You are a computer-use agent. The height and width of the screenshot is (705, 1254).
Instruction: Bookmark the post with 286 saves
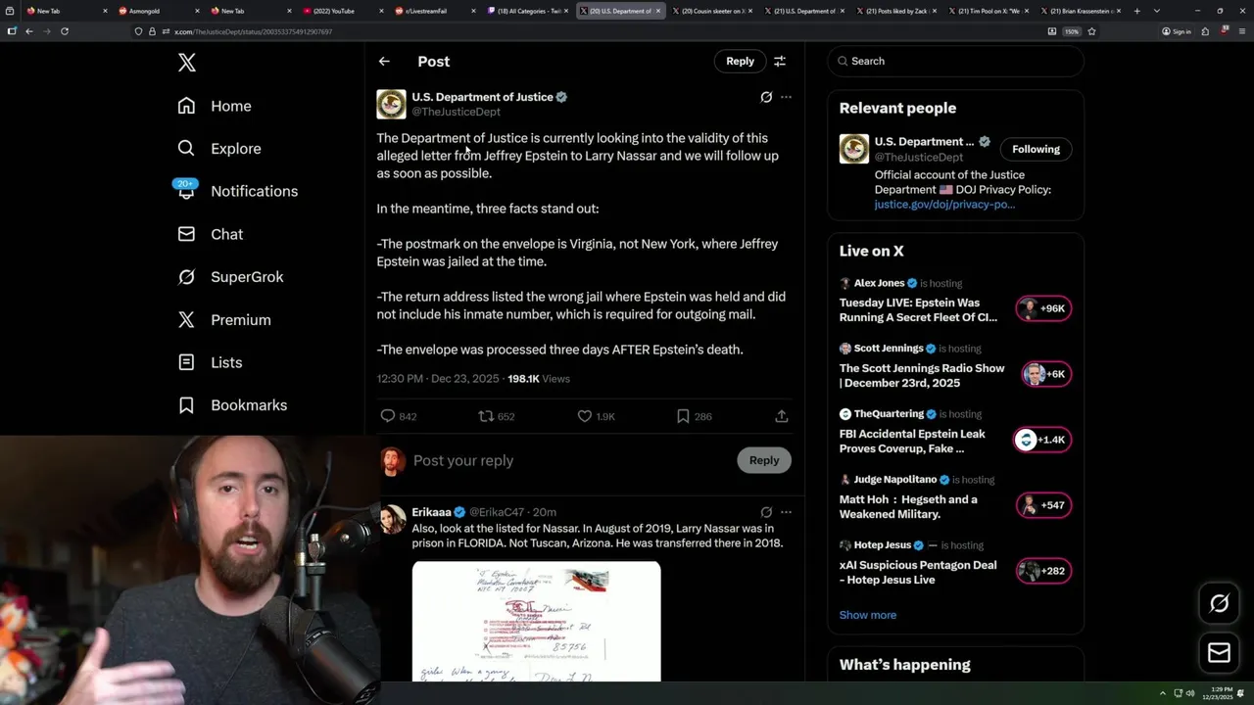tap(683, 416)
